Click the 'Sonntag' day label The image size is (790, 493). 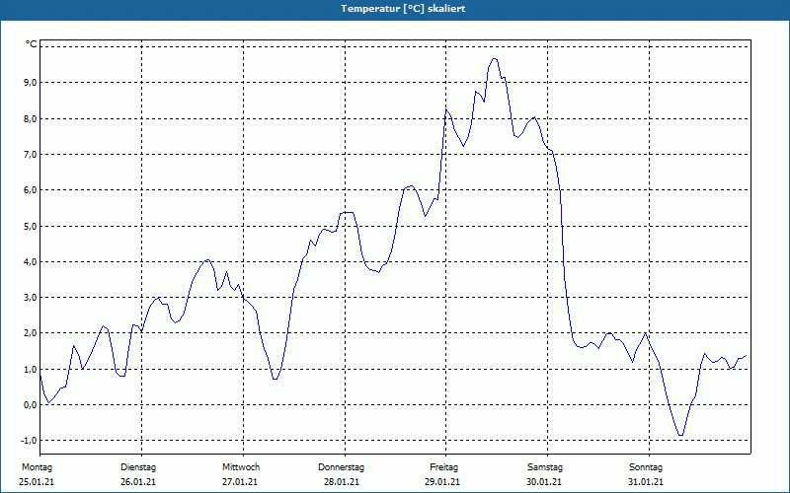pos(646,467)
